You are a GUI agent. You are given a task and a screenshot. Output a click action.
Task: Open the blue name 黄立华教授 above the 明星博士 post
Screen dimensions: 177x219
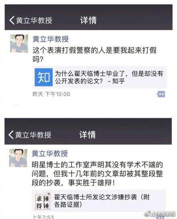tap(50, 154)
